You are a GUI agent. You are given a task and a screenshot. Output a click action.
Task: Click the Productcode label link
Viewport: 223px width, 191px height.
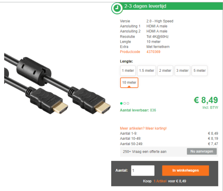pos(130,52)
